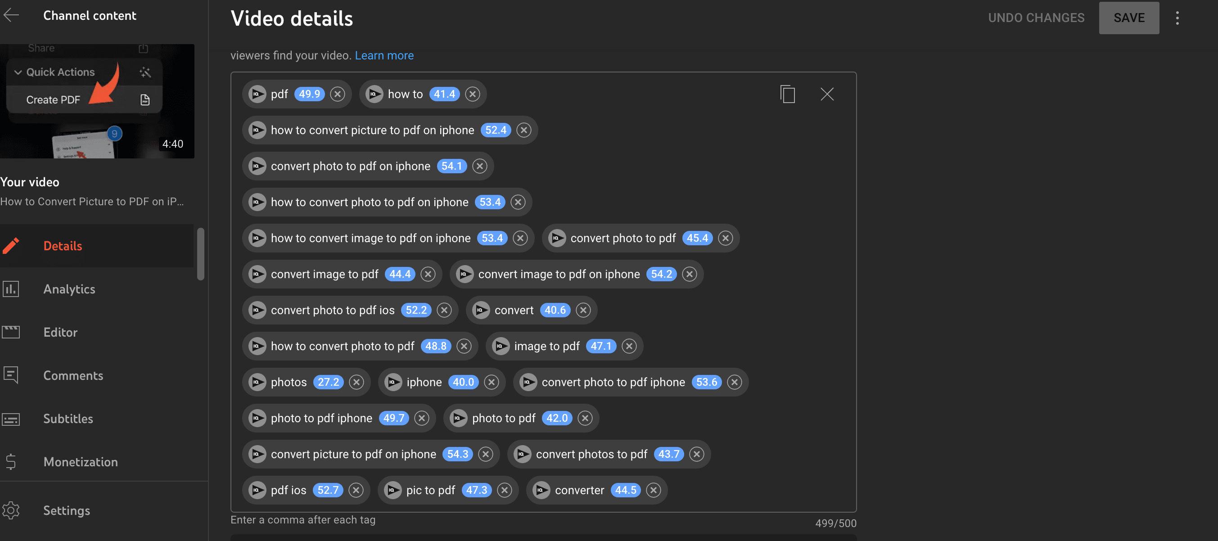Click the YouTube Studio channel icon for 'pdf' tag

coord(257,93)
